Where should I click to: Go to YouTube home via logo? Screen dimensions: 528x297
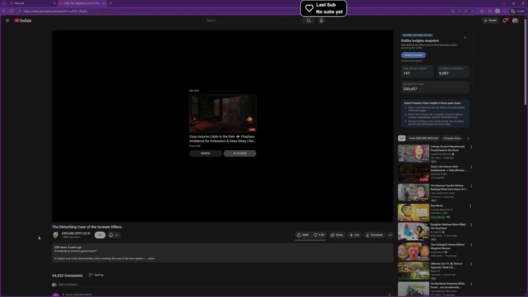[23, 20]
